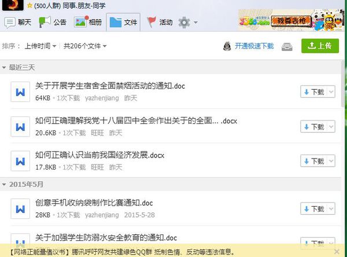Click the Word icon for 如何正确理解我党十八届四中全会 file
This screenshot has height=257, width=347.
coord(20,127)
